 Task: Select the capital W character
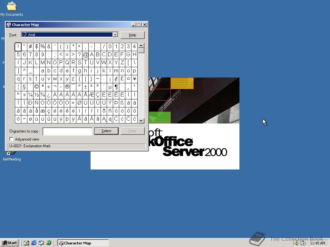click(104, 63)
